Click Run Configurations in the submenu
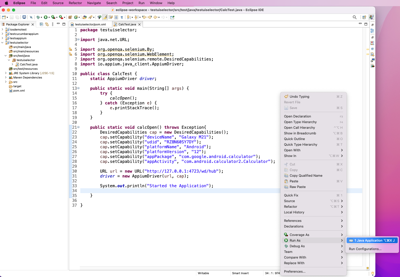 tap(365, 249)
